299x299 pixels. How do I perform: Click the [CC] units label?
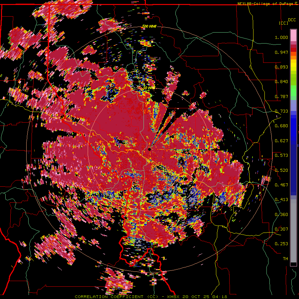pos(283,23)
